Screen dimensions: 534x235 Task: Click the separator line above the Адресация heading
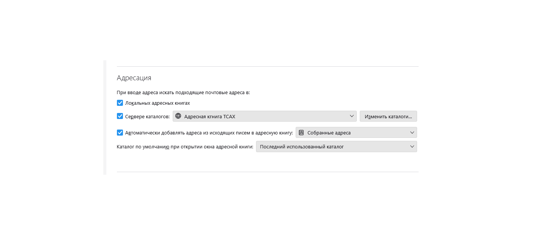tap(268, 67)
